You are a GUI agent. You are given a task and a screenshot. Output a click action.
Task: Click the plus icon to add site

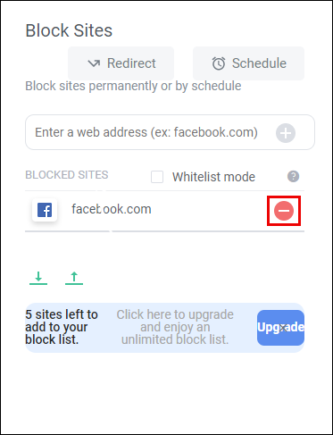[x=286, y=133]
